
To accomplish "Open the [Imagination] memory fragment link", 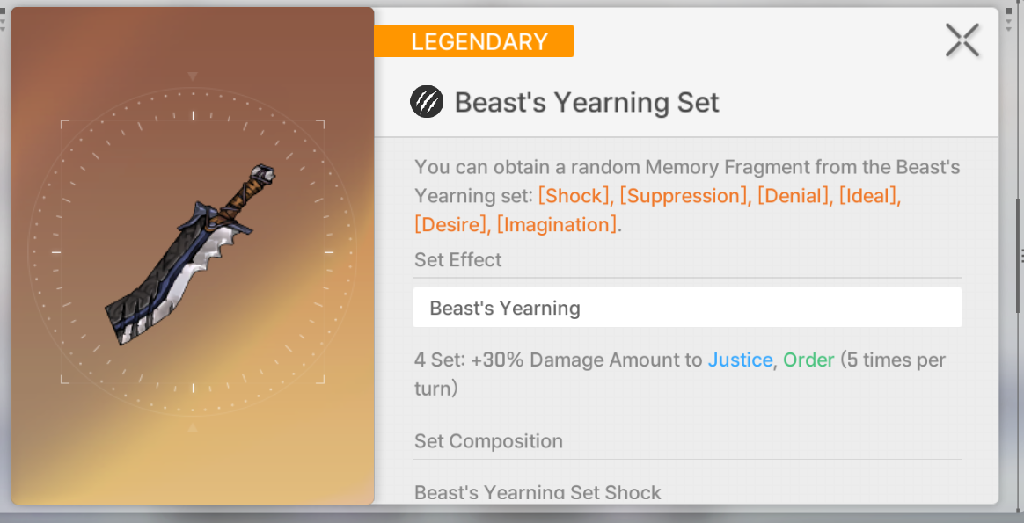I will (x=557, y=224).
